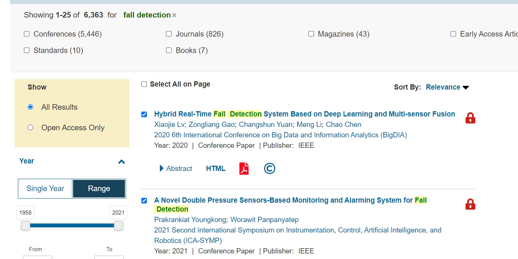The width and height of the screenshot is (518, 259).
Task: Click red lock icon on first result
Action: (x=470, y=118)
